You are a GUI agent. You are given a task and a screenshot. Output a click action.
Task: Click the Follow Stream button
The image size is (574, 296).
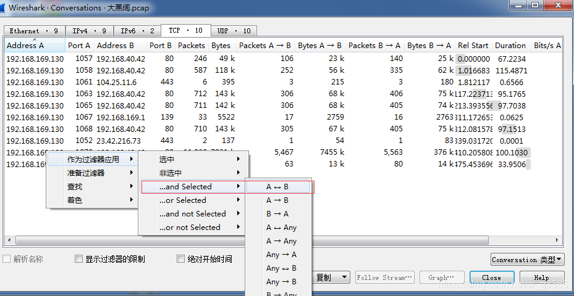coord(385,277)
